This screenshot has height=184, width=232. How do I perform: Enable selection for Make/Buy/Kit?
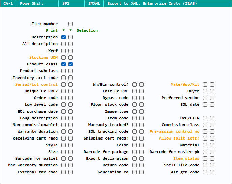pos(212,84)
